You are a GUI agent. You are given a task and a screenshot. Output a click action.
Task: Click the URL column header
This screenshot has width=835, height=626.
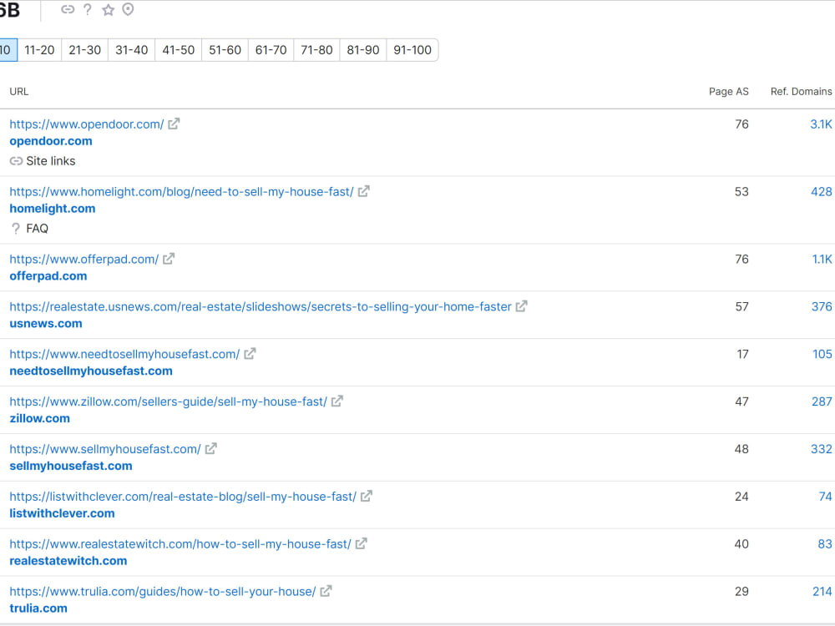tap(19, 92)
